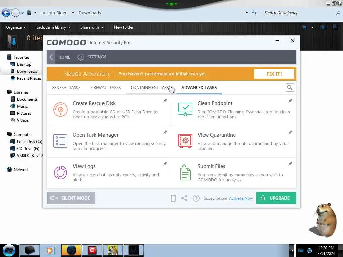
Task: Select Recent Places in sidebar
Action: tap(29, 78)
